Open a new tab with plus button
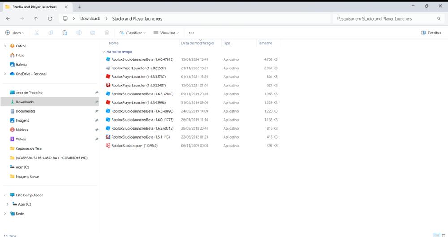The height and width of the screenshot is (237, 448). (x=79, y=7)
